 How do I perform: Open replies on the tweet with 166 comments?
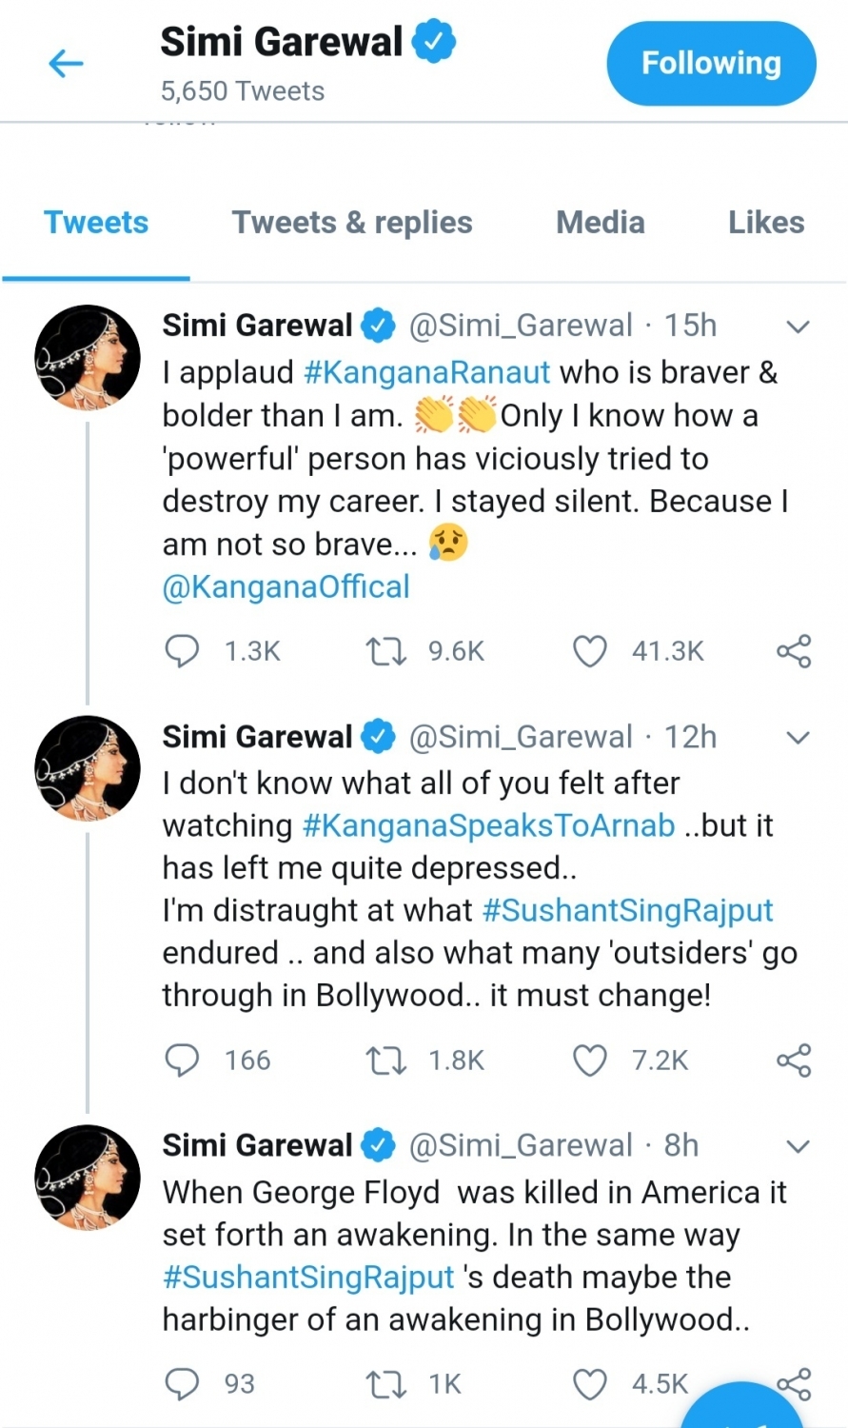tap(182, 1061)
